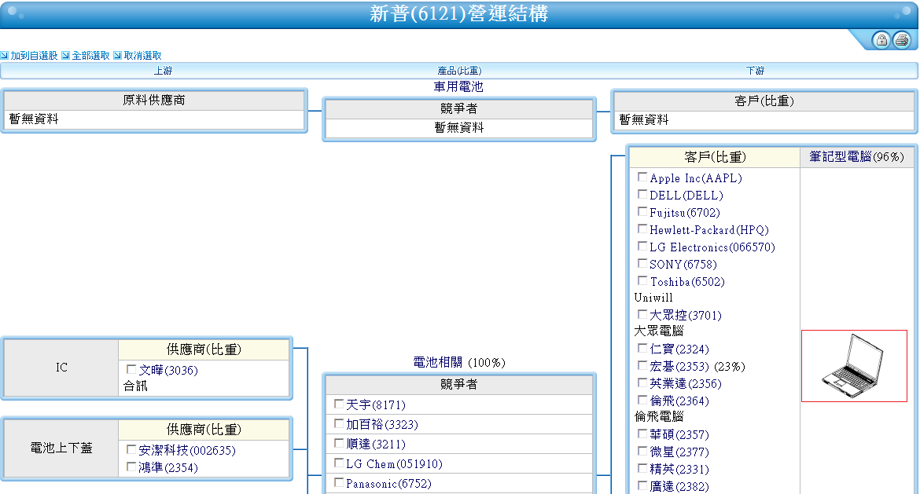Open the 天宇(8171) competitor link
The image size is (920, 494).
(376, 405)
